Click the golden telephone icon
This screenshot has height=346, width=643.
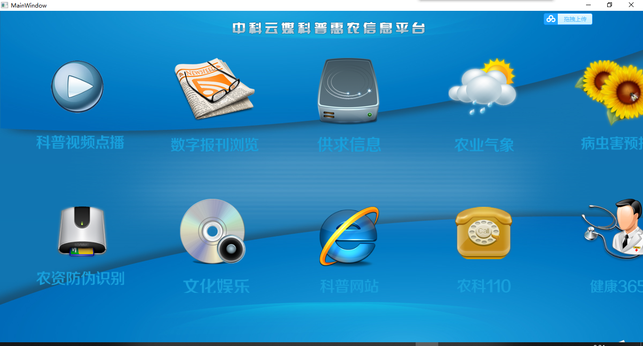pyautogui.click(x=484, y=233)
